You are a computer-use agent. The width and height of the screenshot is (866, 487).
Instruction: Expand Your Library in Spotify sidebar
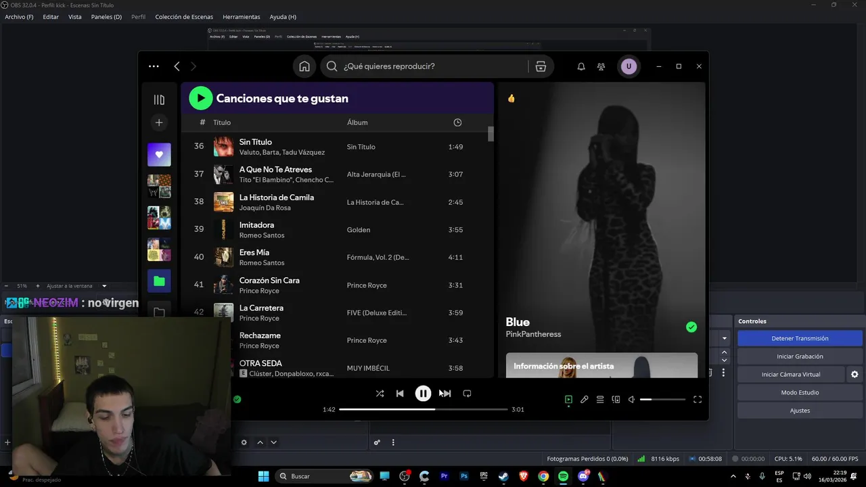tap(159, 100)
